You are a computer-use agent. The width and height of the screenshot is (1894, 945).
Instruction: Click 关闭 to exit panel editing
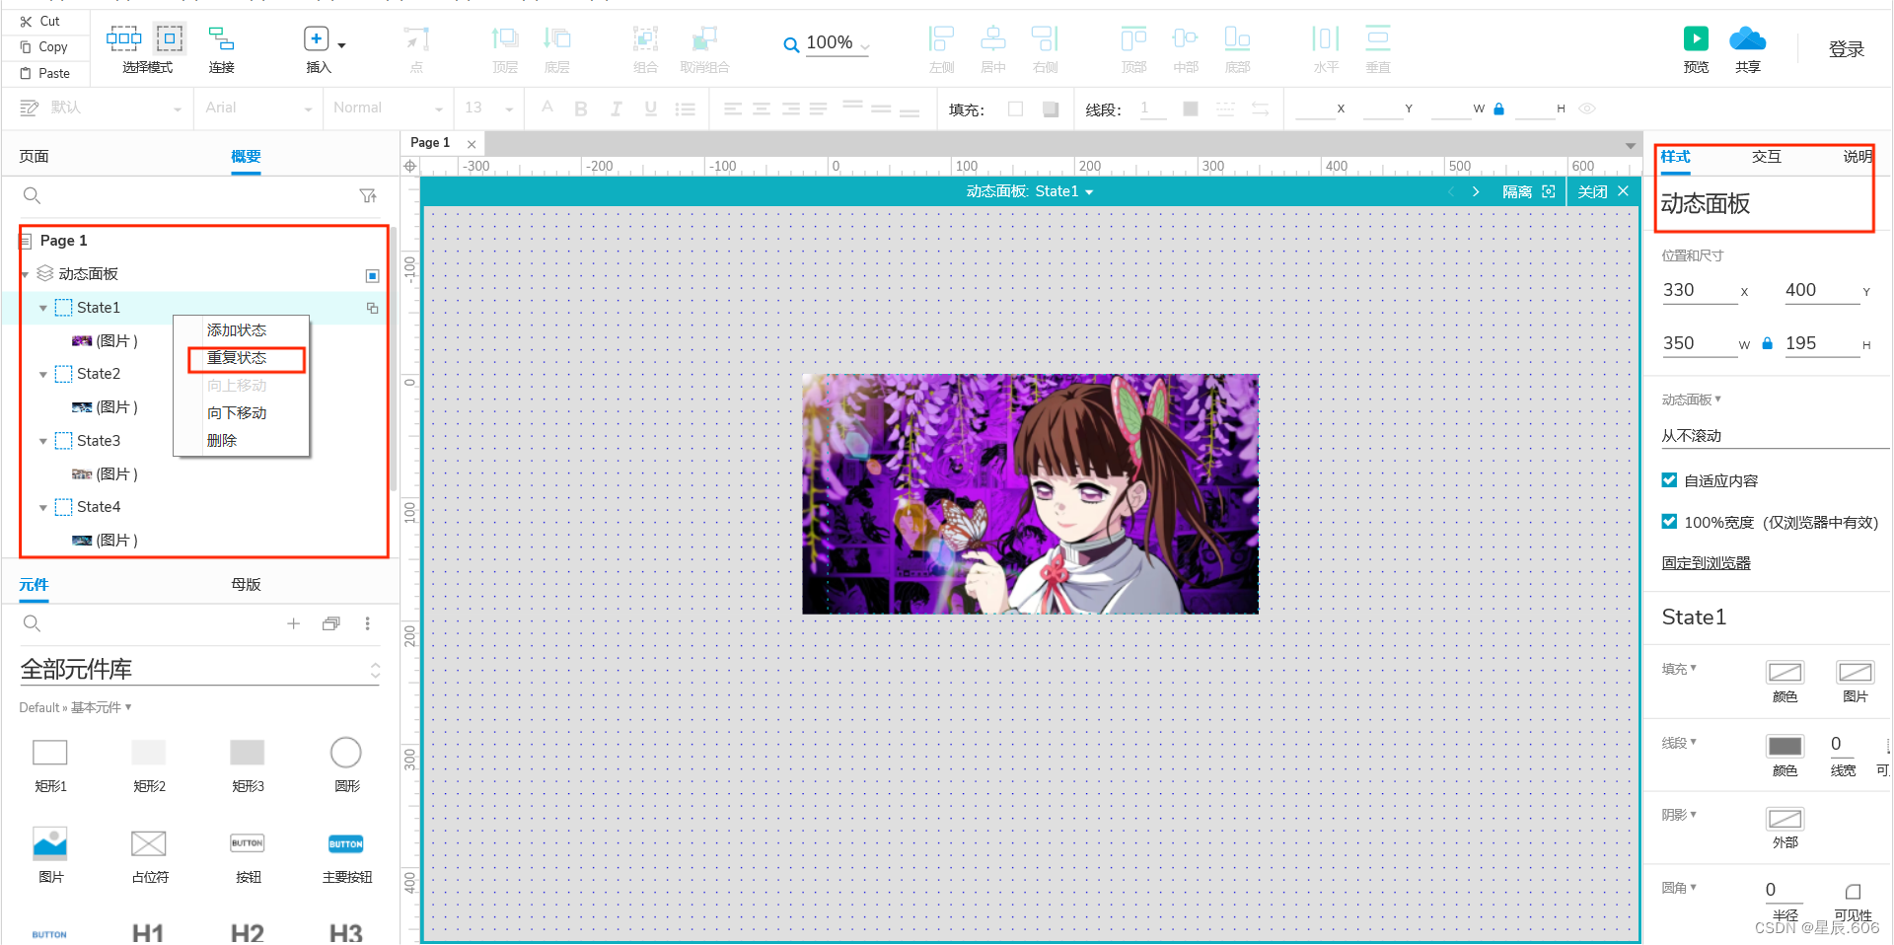[1603, 191]
